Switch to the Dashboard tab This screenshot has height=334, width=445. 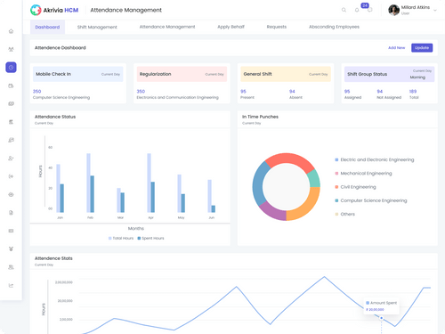coord(47,27)
